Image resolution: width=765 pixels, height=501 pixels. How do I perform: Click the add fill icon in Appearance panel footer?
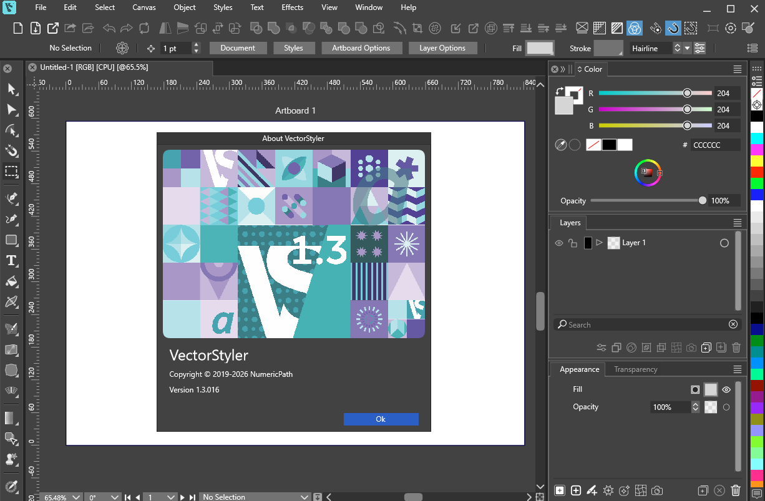tap(560, 490)
